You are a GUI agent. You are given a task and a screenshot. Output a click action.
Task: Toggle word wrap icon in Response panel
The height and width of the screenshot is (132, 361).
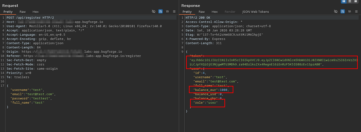click(x=343, y=12)
